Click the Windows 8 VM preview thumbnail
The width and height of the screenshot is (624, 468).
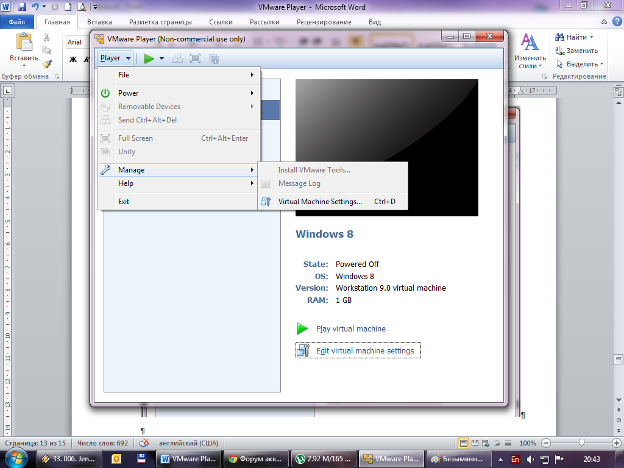pyautogui.click(x=387, y=147)
